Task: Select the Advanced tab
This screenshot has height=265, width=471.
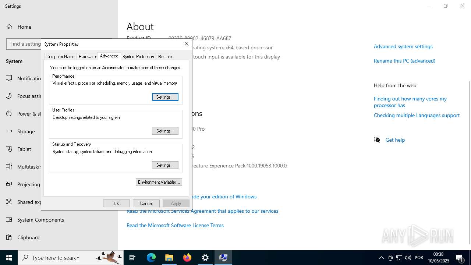Action: (x=109, y=56)
